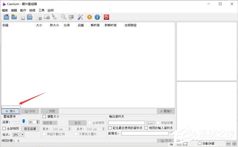
Task: Click the Add pictures toolbar icon
Action: 6,17
